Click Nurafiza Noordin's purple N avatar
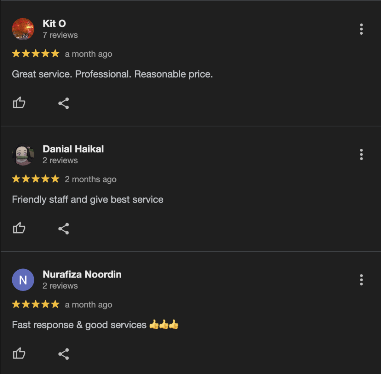This screenshot has height=374, width=381. point(23,280)
